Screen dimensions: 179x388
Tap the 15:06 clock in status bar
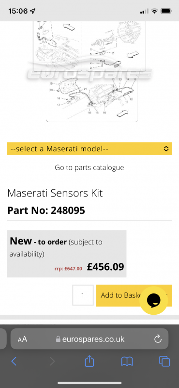pyautogui.click(x=18, y=11)
